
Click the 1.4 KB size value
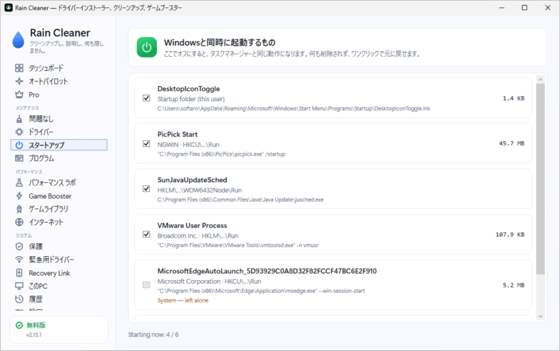coord(514,98)
